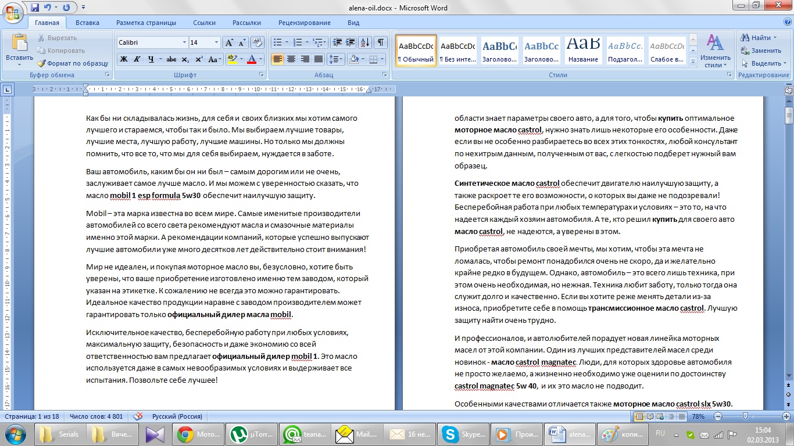The height and width of the screenshot is (446, 794).
Task: Increase paragraph indent
Action: pos(350,42)
